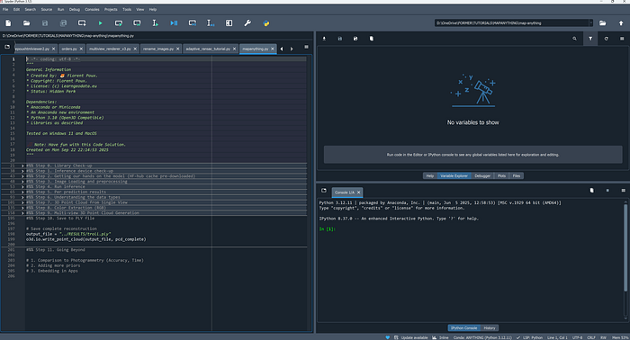Switch to the Help pane tab
This screenshot has width=630, height=340.
430,175
